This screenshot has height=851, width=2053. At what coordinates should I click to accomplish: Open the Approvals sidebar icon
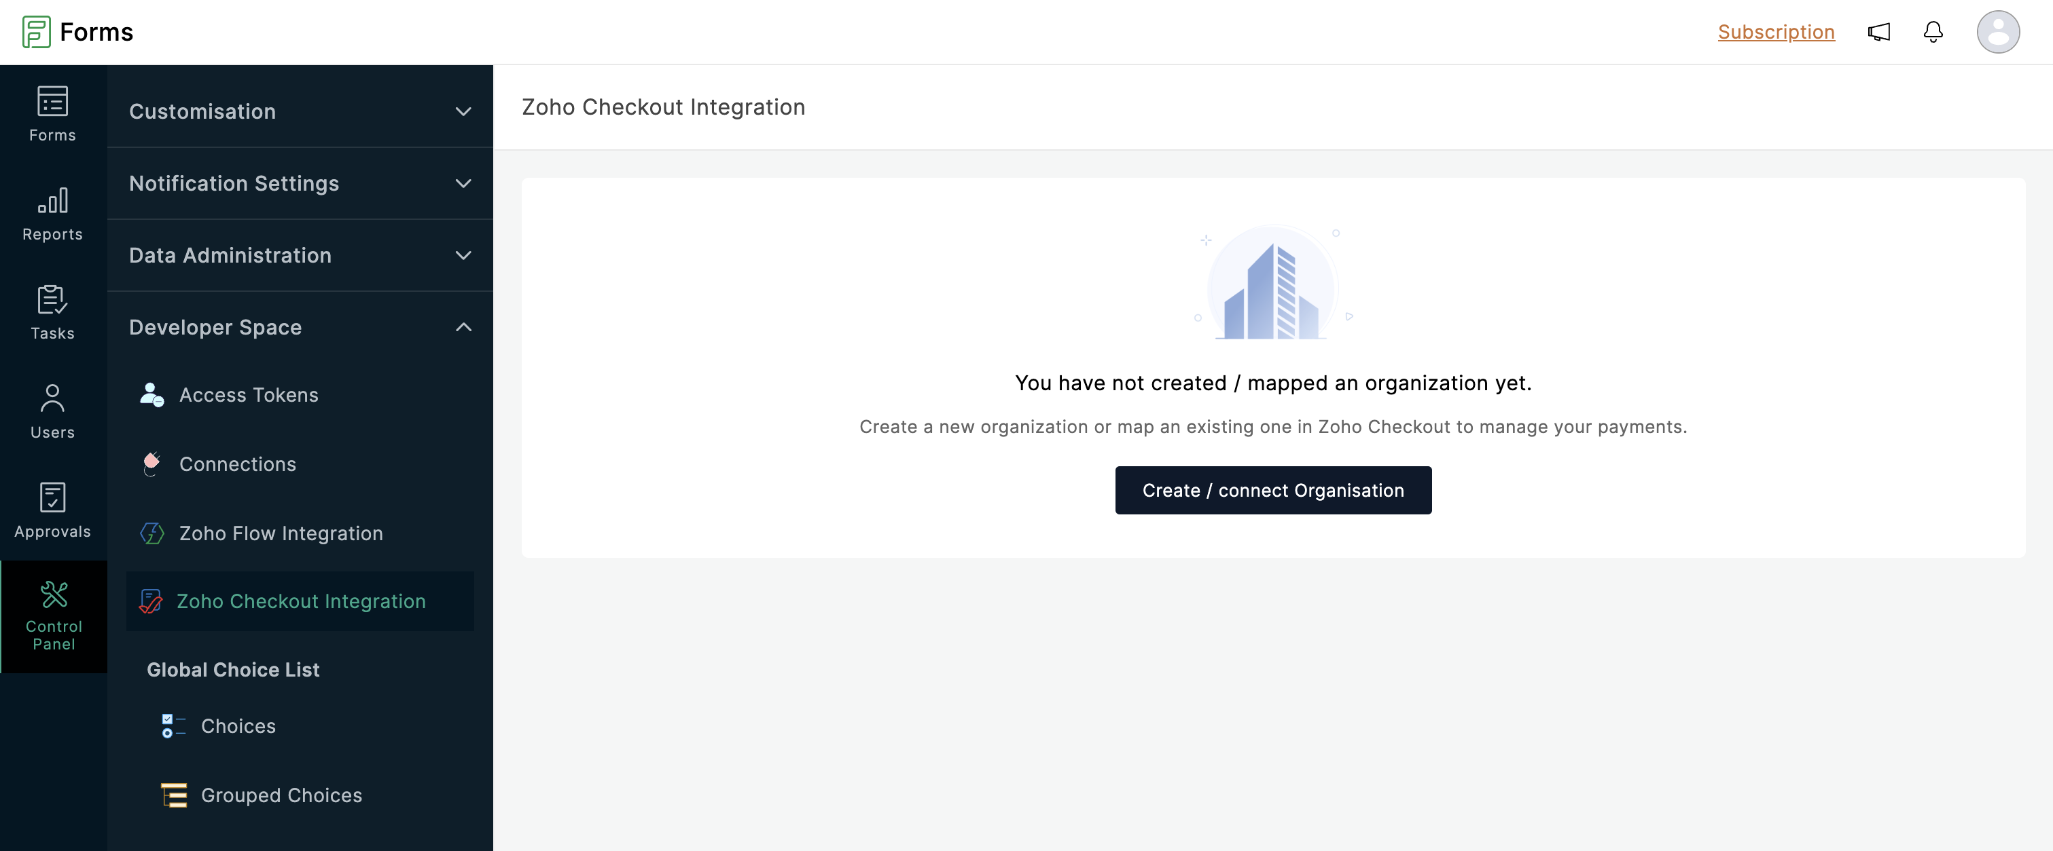[52, 510]
